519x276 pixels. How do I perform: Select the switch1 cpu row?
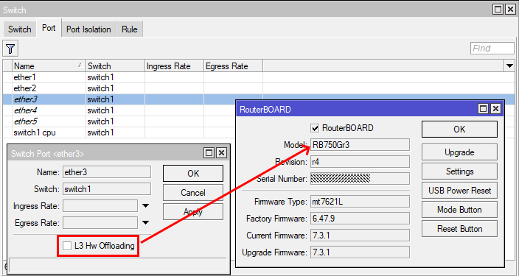point(119,132)
